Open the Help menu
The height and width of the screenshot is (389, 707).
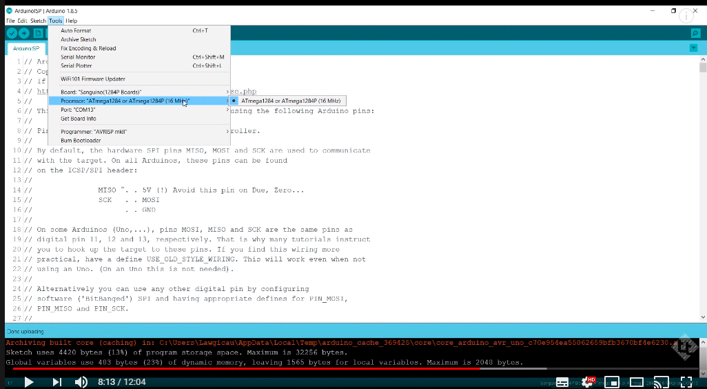click(71, 21)
